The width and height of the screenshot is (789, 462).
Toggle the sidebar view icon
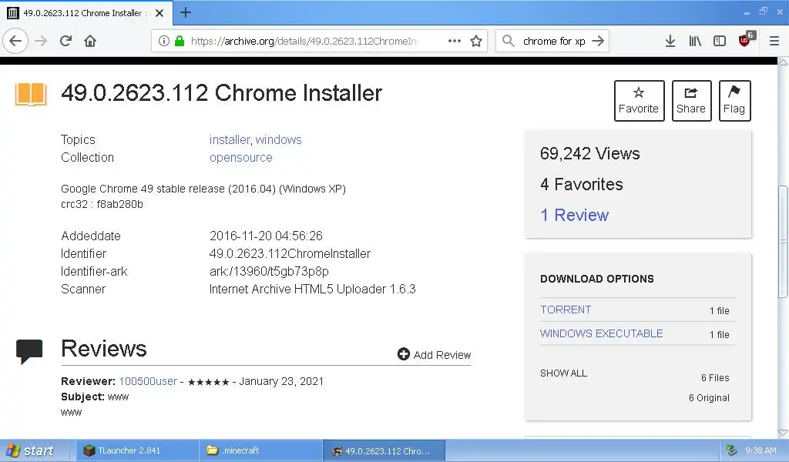pos(720,41)
